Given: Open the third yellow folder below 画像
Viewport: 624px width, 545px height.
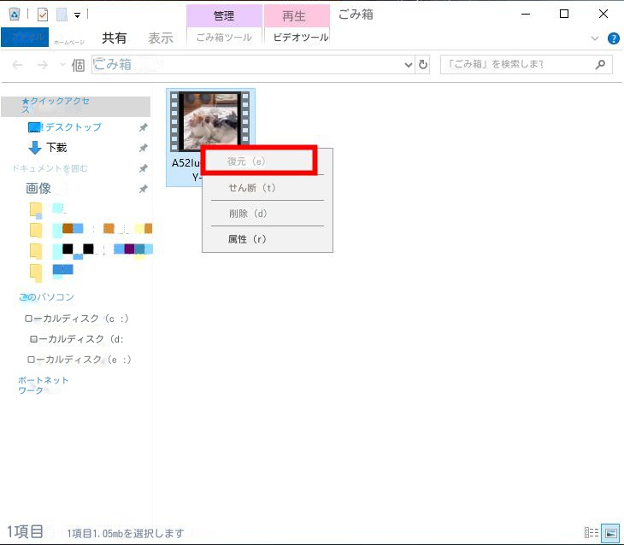Looking at the screenshot, I should click(36, 251).
